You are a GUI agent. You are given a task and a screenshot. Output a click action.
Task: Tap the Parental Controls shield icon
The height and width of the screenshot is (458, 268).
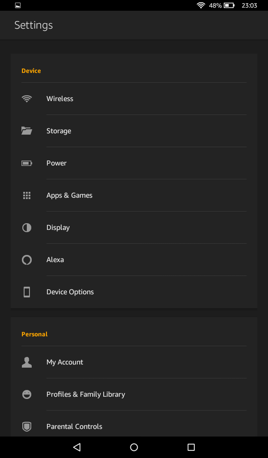click(27, 427)
